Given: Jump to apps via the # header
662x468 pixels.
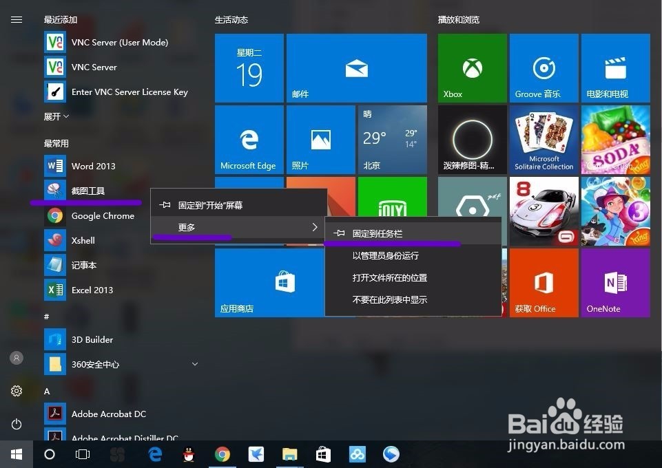Looking at the screenshot, I should (x=46, y=316).
